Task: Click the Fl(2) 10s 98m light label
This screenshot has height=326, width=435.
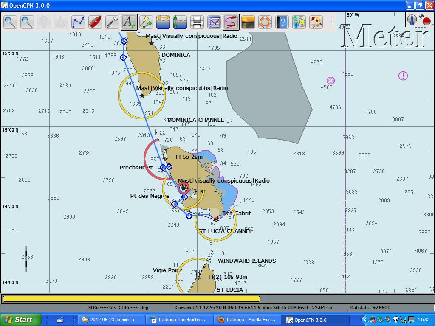Action: click(228, 277)
